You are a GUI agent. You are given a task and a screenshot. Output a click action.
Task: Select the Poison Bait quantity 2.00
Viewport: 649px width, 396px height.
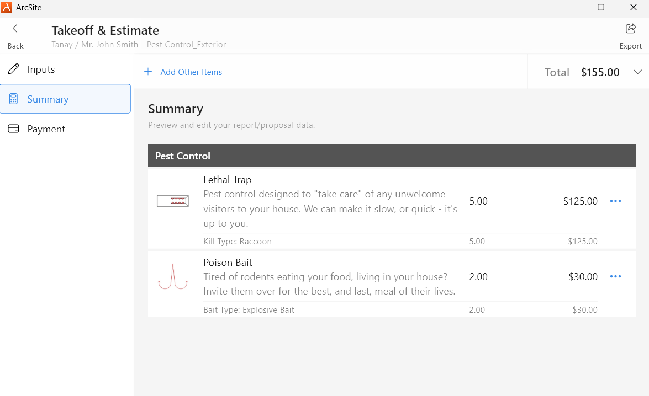coord(478,276)
